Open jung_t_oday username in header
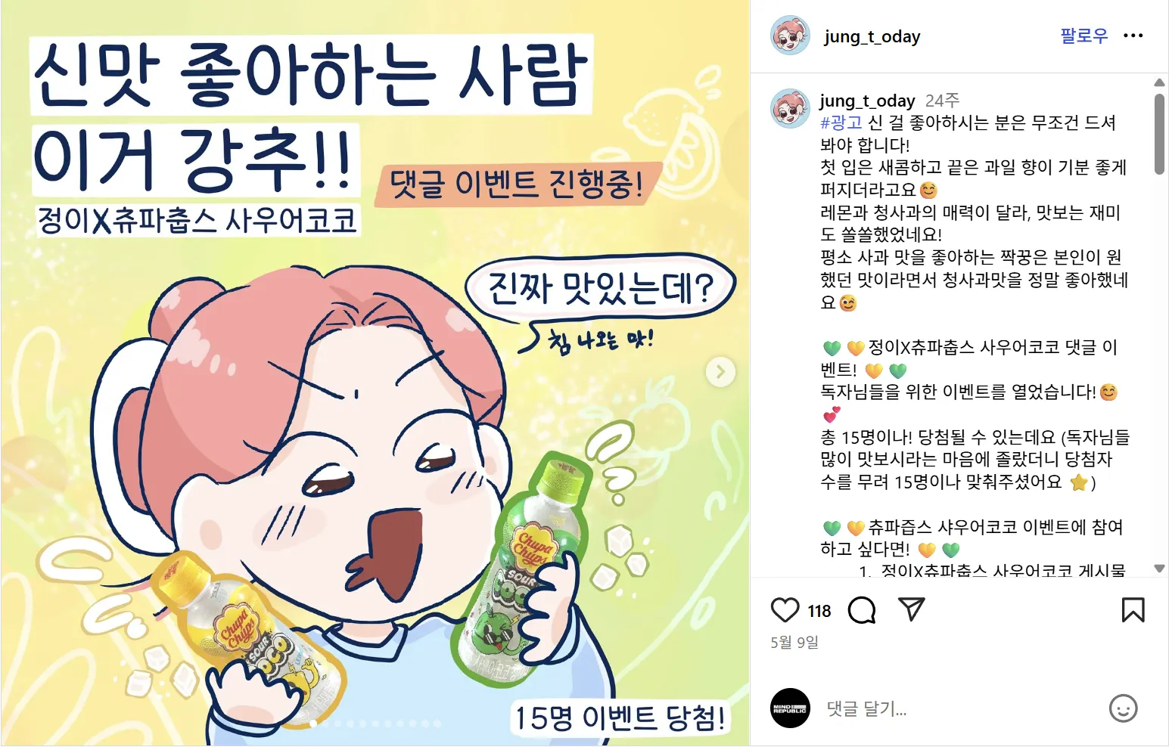The height and width of the screenshot is (747, 1169). coord(872,36)
